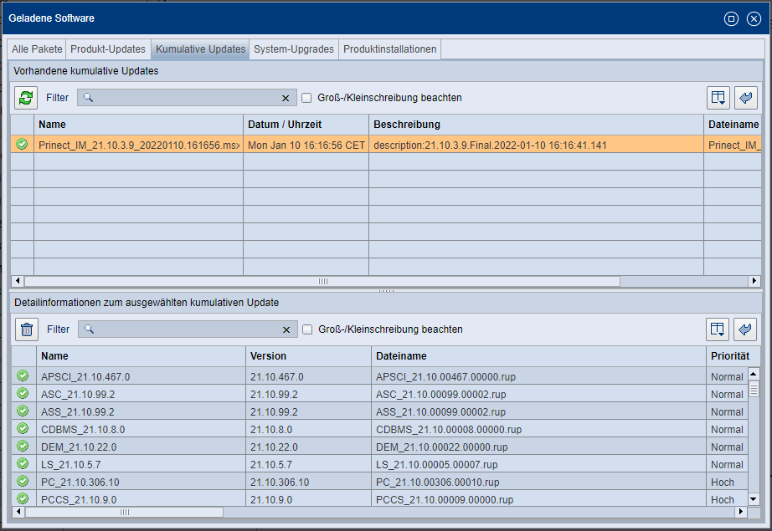Click upper table scroll right arrow
772x531 pixels.
pyautogui.click(x=754, y=281)
